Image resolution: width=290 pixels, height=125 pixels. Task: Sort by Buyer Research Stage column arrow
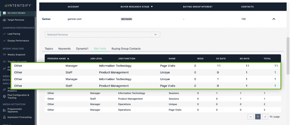coord(152,6)
